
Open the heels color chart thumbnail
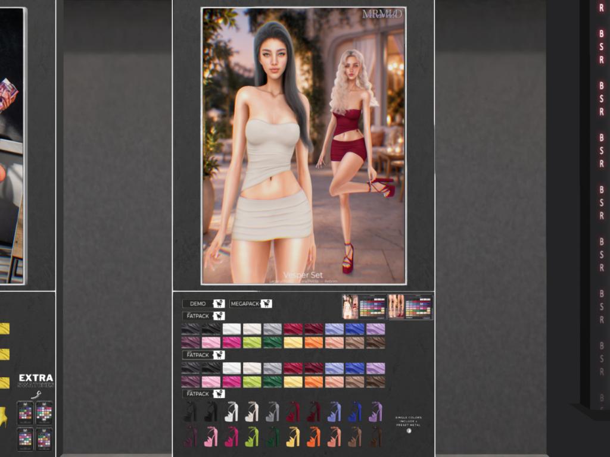pyautogui.click(x=410, y=306)
